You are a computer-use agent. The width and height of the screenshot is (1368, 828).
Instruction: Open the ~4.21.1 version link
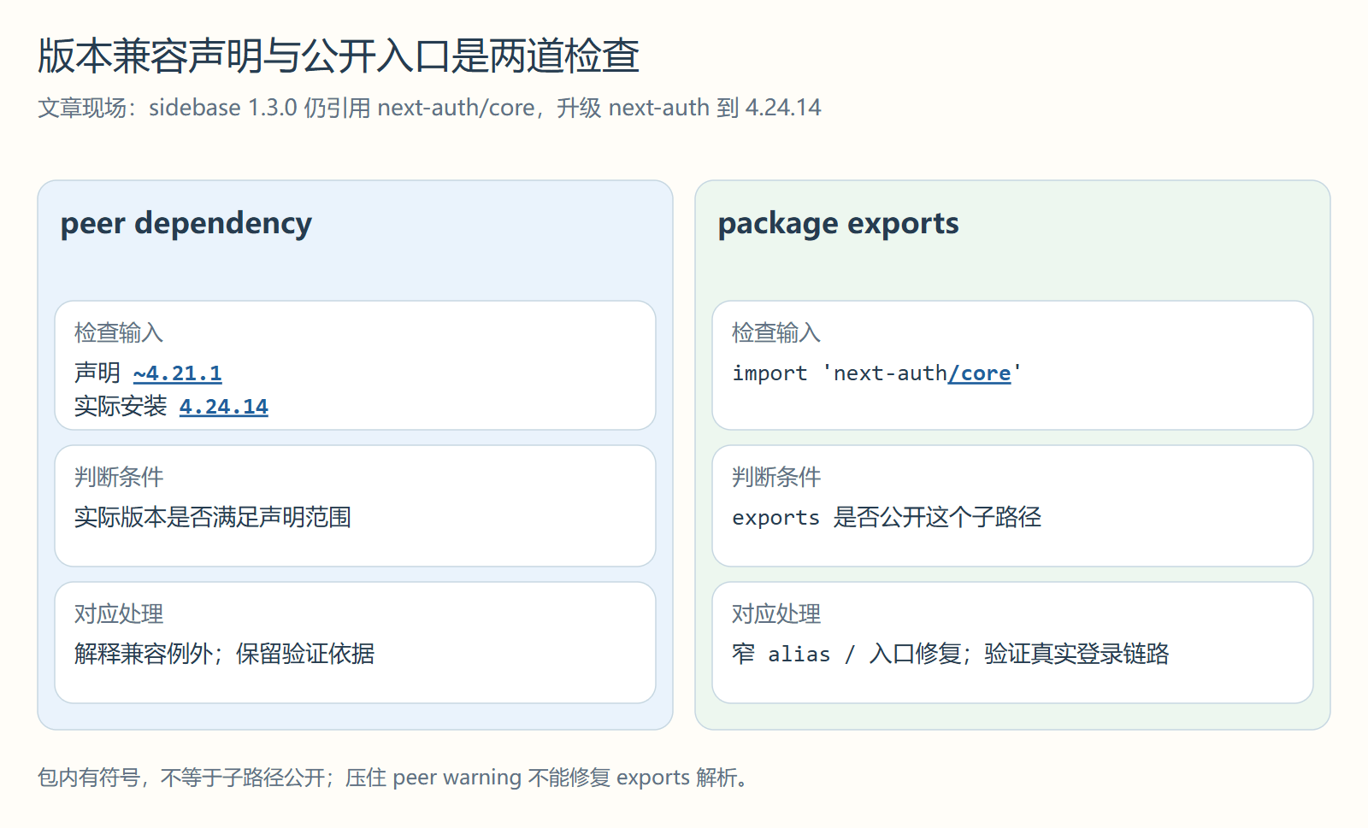[x=178, y=373]
